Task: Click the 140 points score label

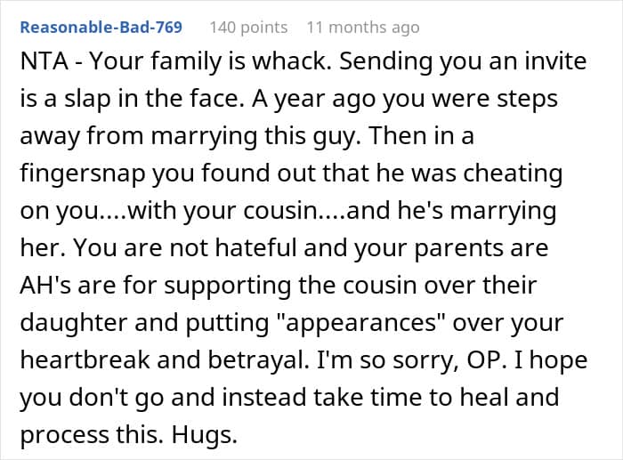Action: (x=248, y=28)
